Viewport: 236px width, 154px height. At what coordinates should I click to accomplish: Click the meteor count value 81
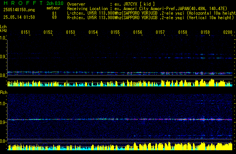click(x=54, y=14)
